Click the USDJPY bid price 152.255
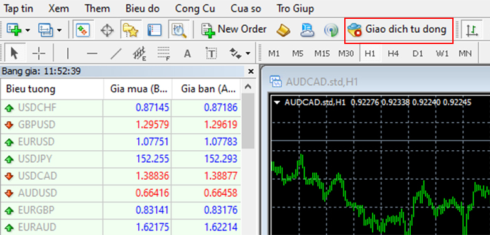The image size is (490, 235). (153, 159)
